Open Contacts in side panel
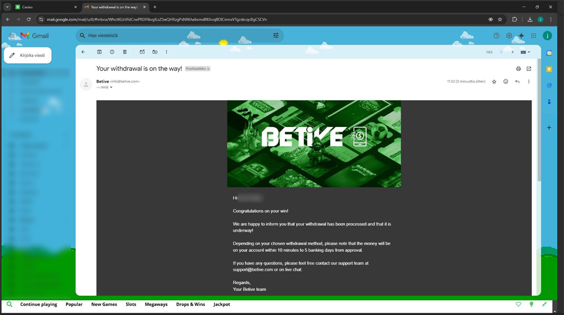The width and height of the screenshot is (564, 315). [549, 102]
